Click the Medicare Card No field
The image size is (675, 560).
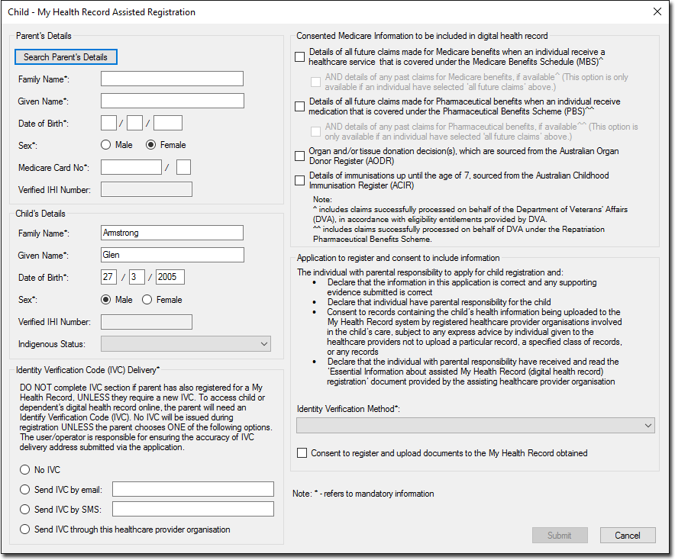click(x=131, y=167)
